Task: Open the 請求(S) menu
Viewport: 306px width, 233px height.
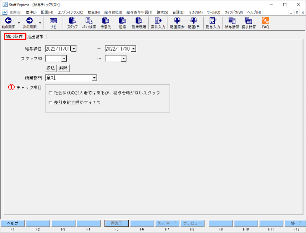Action: (x=162, y=12)
